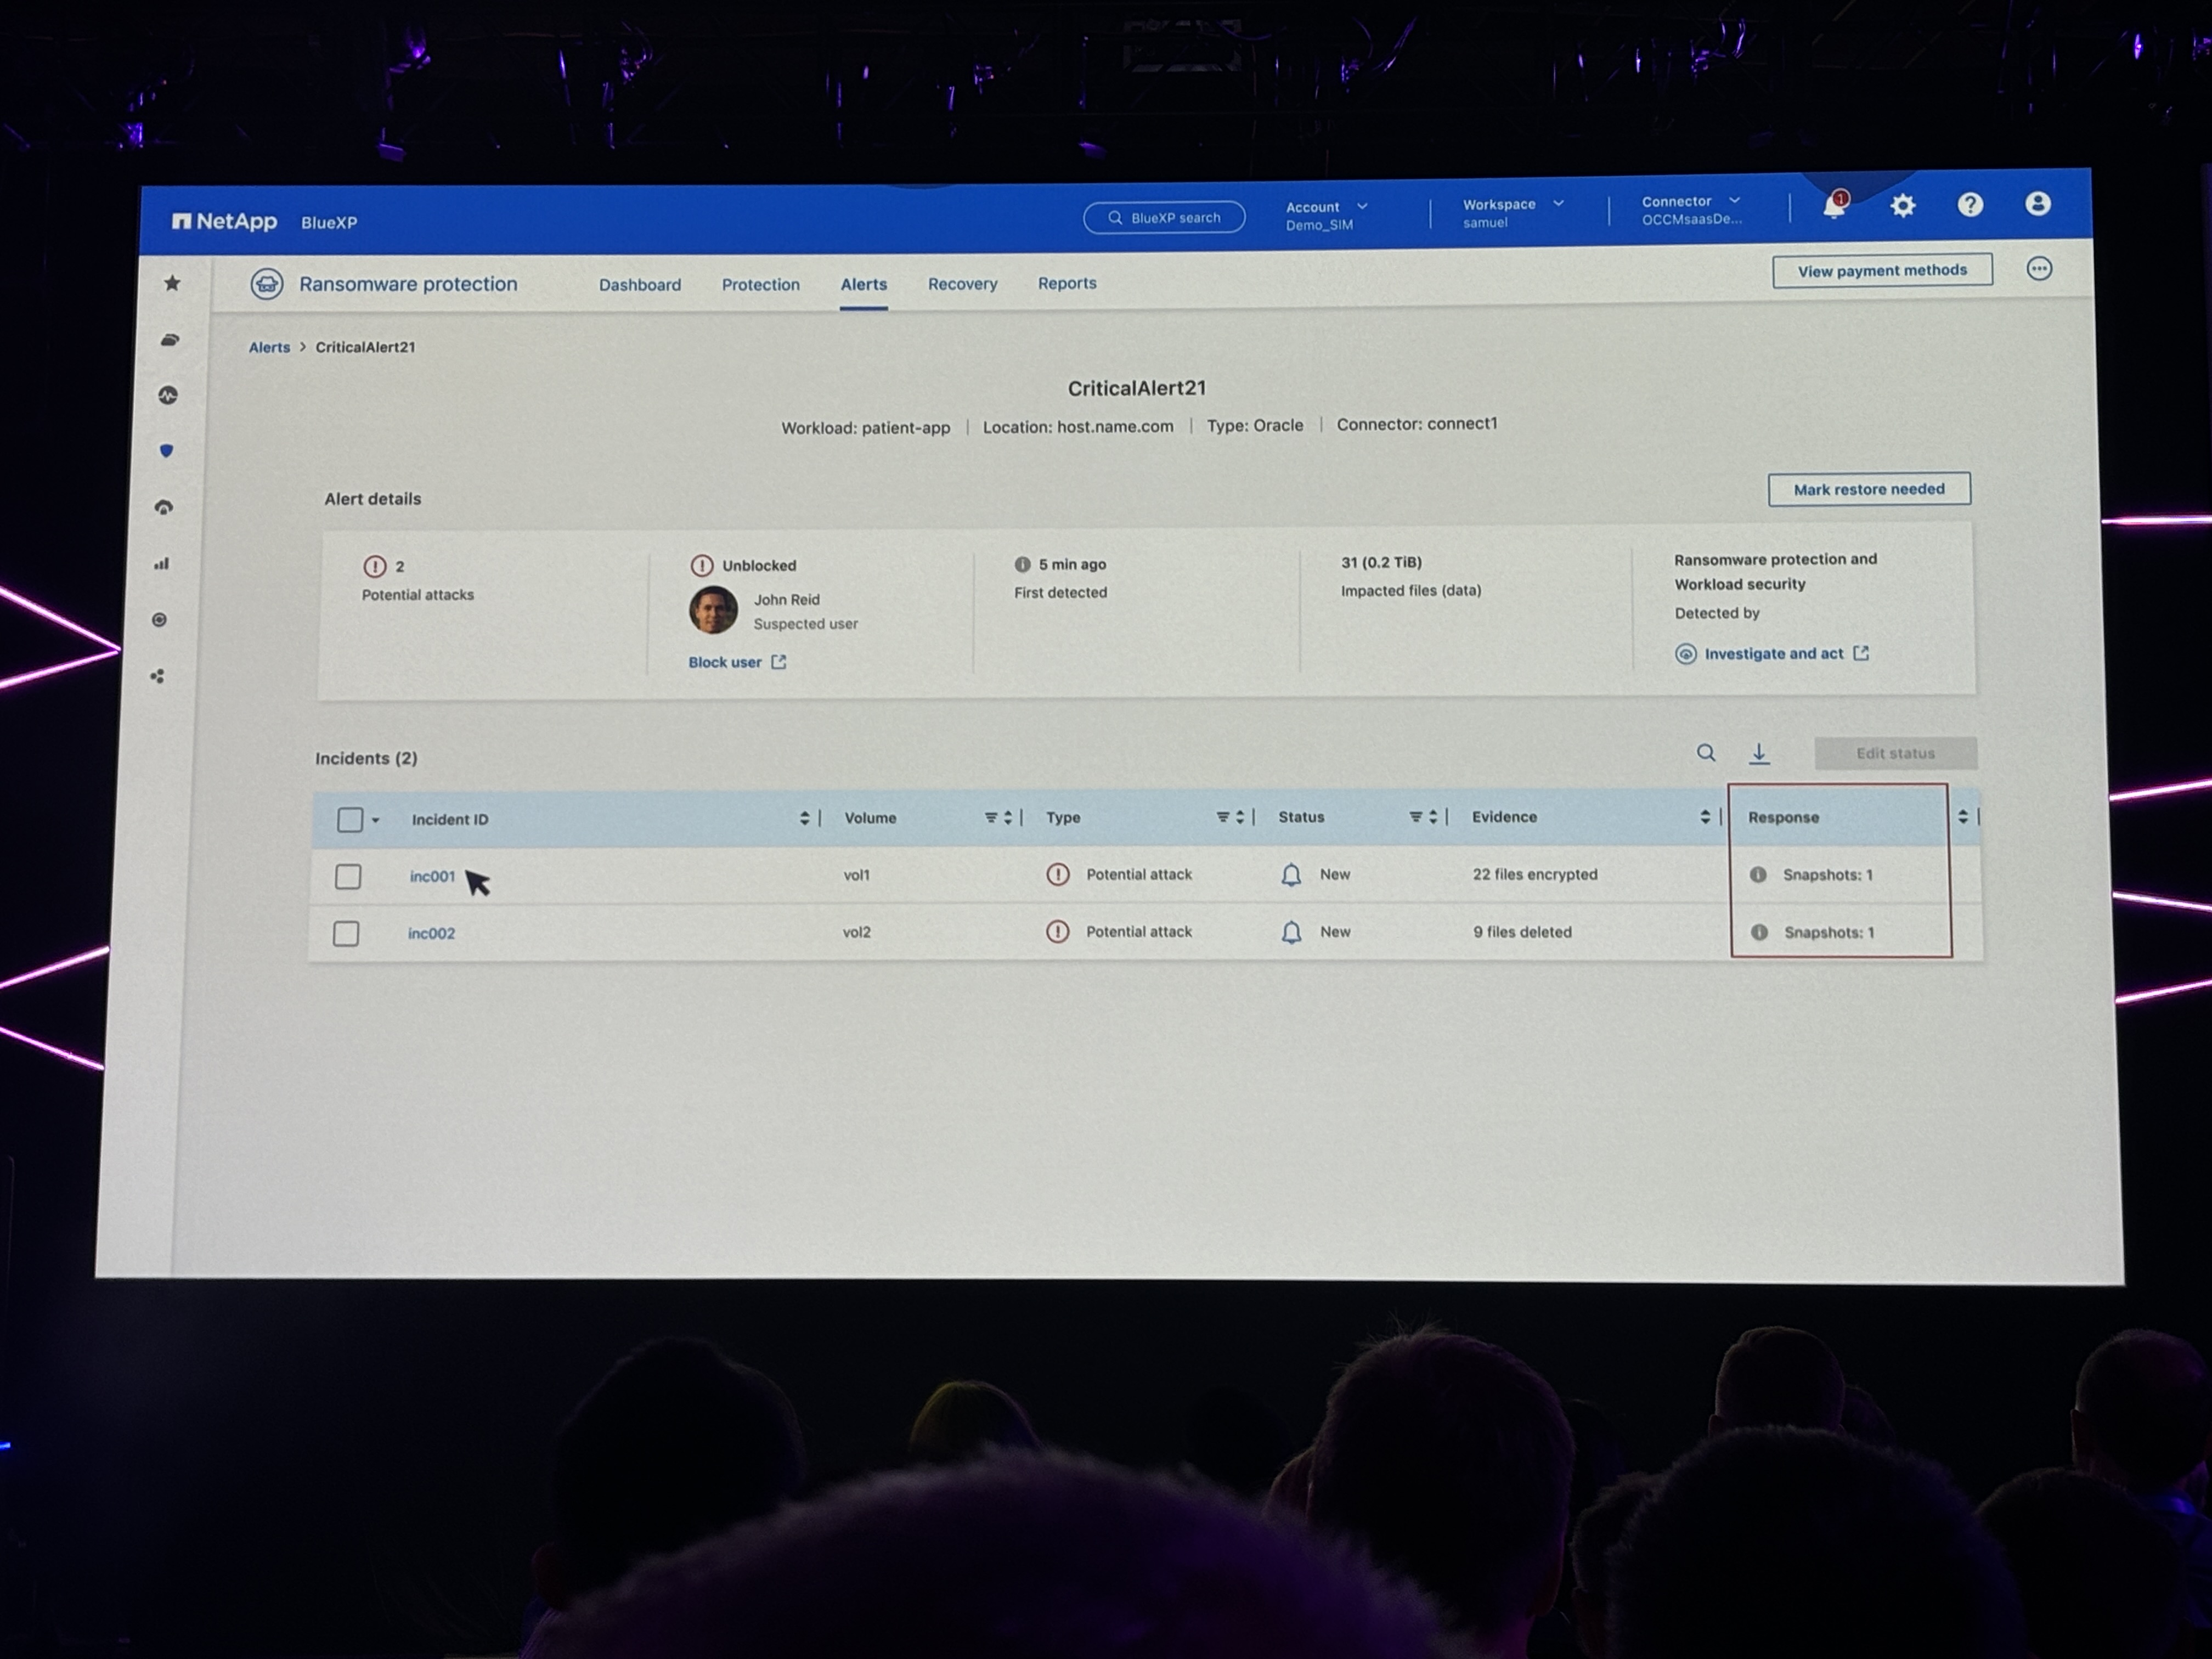2212x1659 pixels.
Task: Click John Reid's avatar photo
Action: click(x=713, y=610)
